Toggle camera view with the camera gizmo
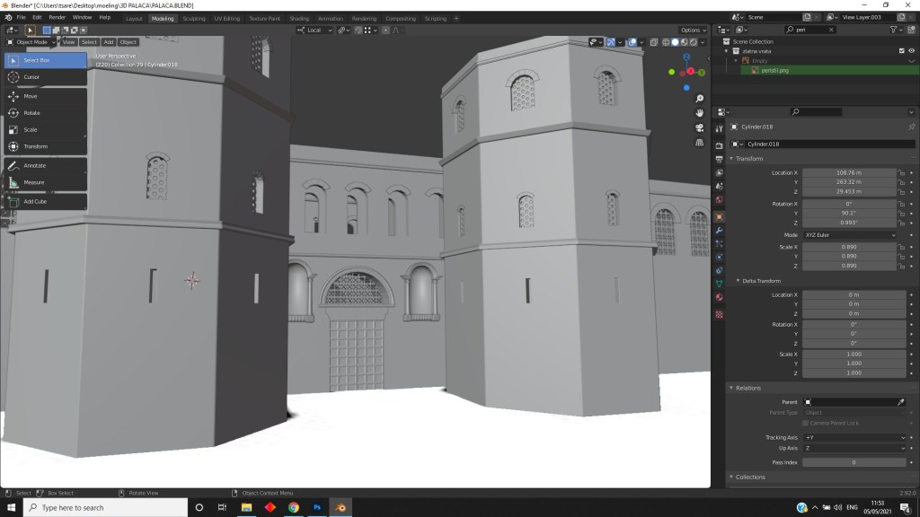Viewport: 920px width, 517px height. 700,127
